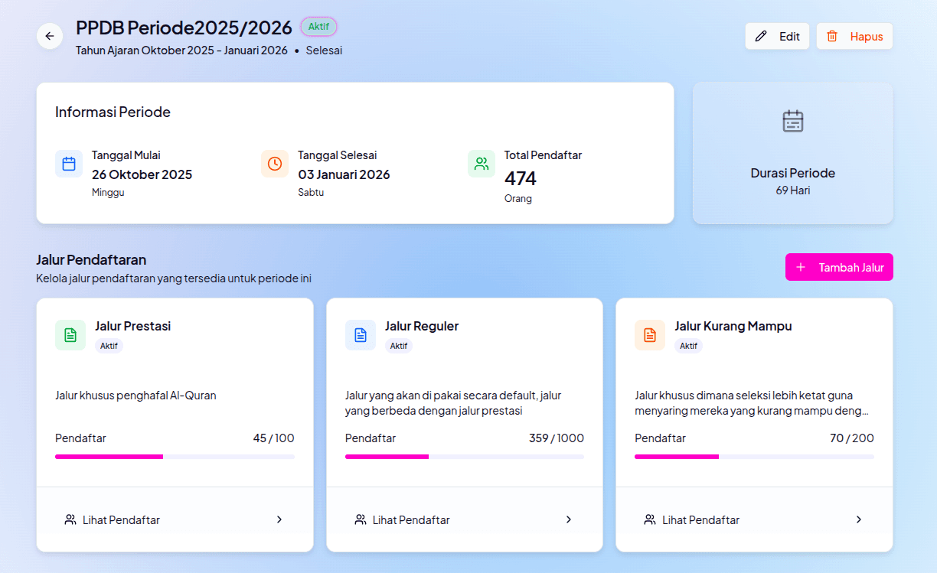Add a new path with Tambah Jalur
This screenshot has width=937, height=573.
839,267
